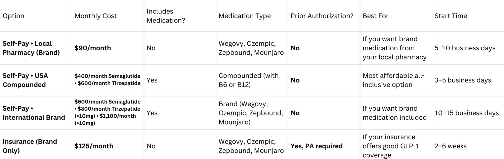Image resolution: width=504 pixels, height=159 pixels.
Task: Click the Insurance (Brand Only) row label
Action: click(x=30, y=146)
